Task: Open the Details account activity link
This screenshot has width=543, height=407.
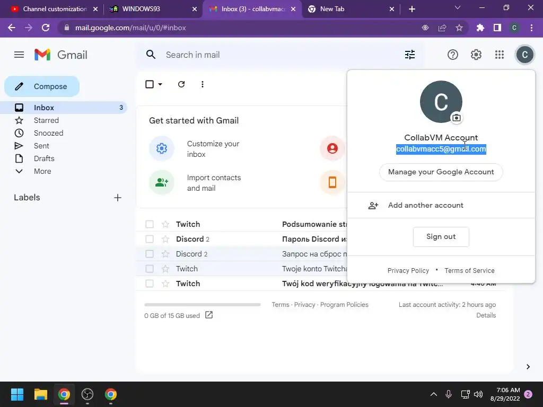Action: coord(486,315)
